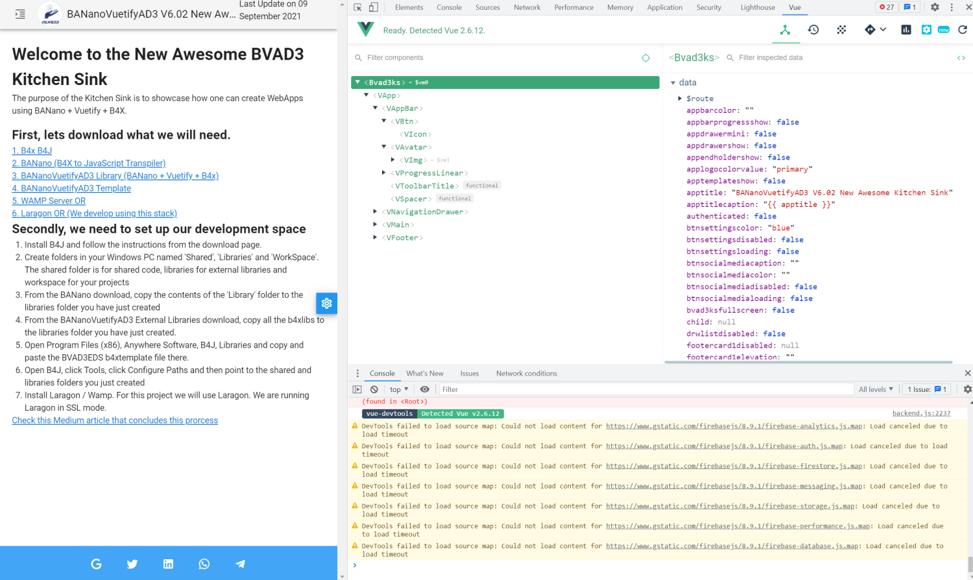Image resolution: width=973 pixels, height=580 pixels.
Task: Open DevTools settings gear
Action: [935, 7]
